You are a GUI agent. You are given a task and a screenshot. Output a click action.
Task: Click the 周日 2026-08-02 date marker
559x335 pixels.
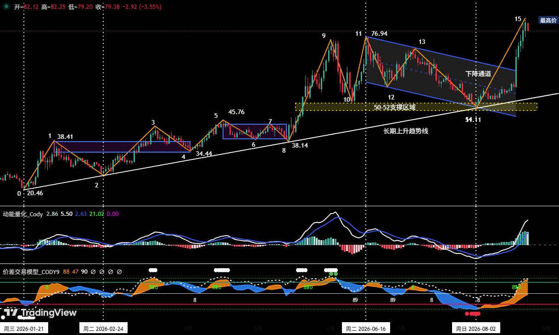tap(475, 329)
